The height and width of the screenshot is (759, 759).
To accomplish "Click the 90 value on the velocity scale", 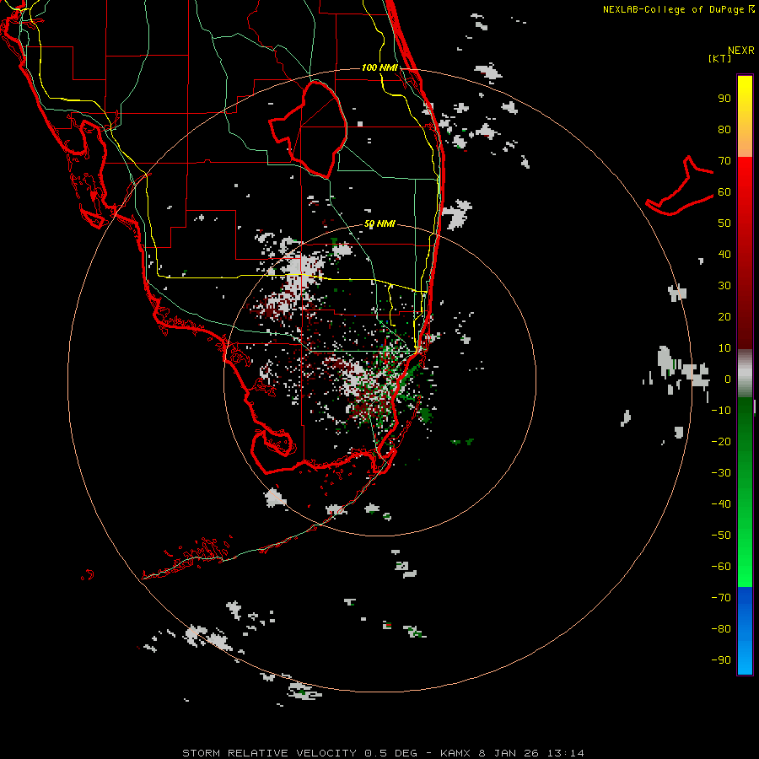I will (724, 99).
